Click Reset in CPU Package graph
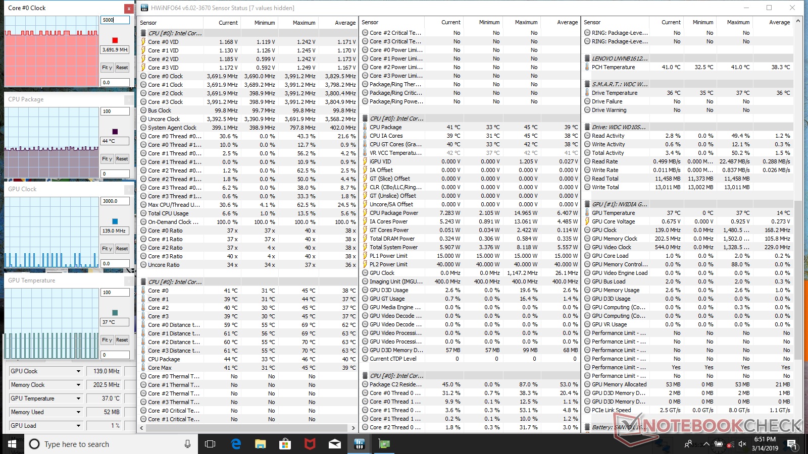The height and width of the screenshot is (454, 808). point(122,159)
